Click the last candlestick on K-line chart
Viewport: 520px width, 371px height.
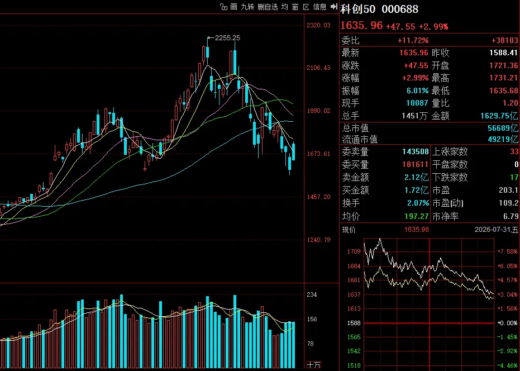tap(293, 151)
